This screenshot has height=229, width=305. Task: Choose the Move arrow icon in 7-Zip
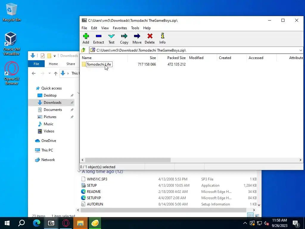click(137, 38)
